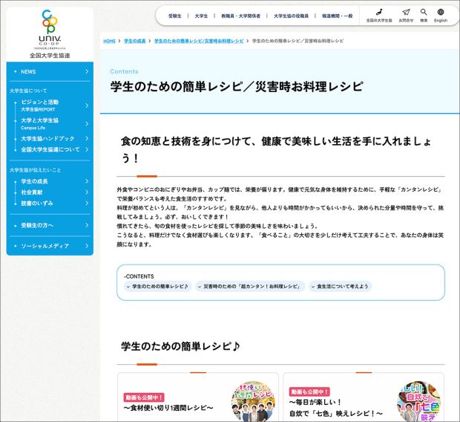Click the chevron beside ビジョンと活動
Screen dimensions: 460x422
coord(87,105)
